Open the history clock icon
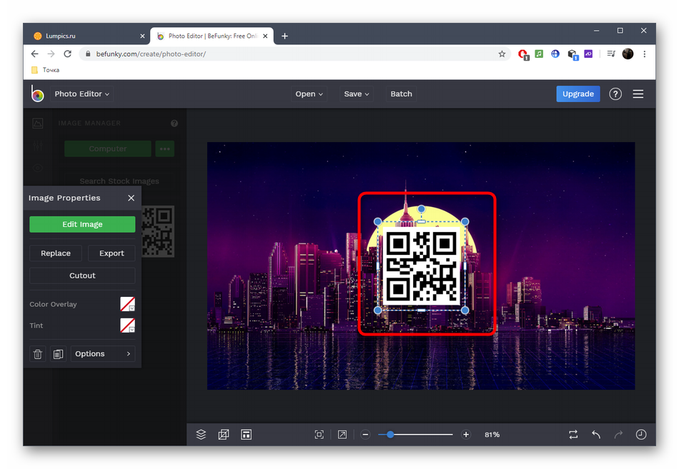Image resolution: width=679 pixels, height=469 pixels. click(x=641, y=434)
